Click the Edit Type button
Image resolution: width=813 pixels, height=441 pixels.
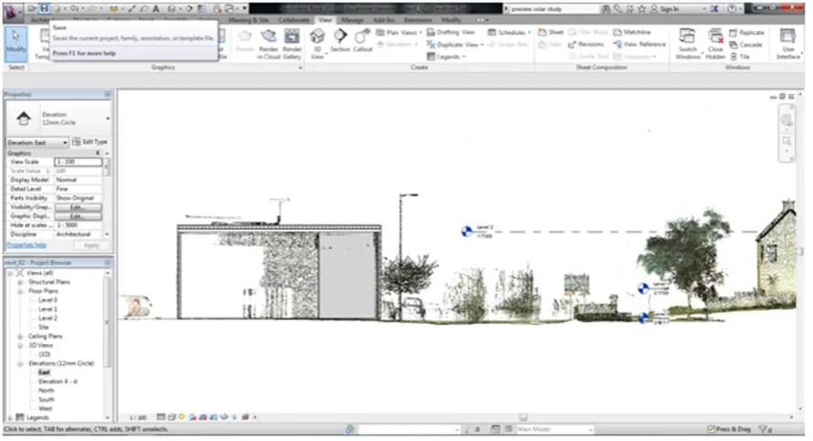[90, 142]
